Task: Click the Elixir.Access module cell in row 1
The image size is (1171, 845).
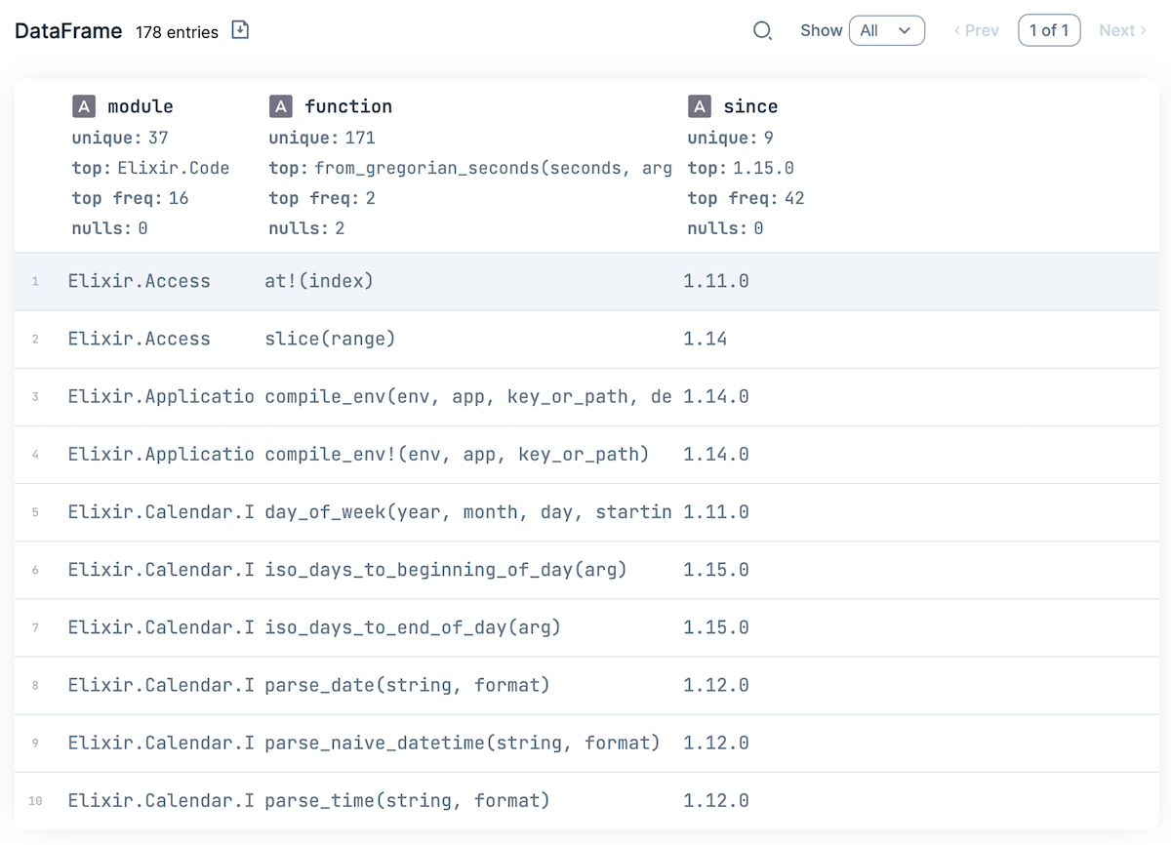Action: 139,281
